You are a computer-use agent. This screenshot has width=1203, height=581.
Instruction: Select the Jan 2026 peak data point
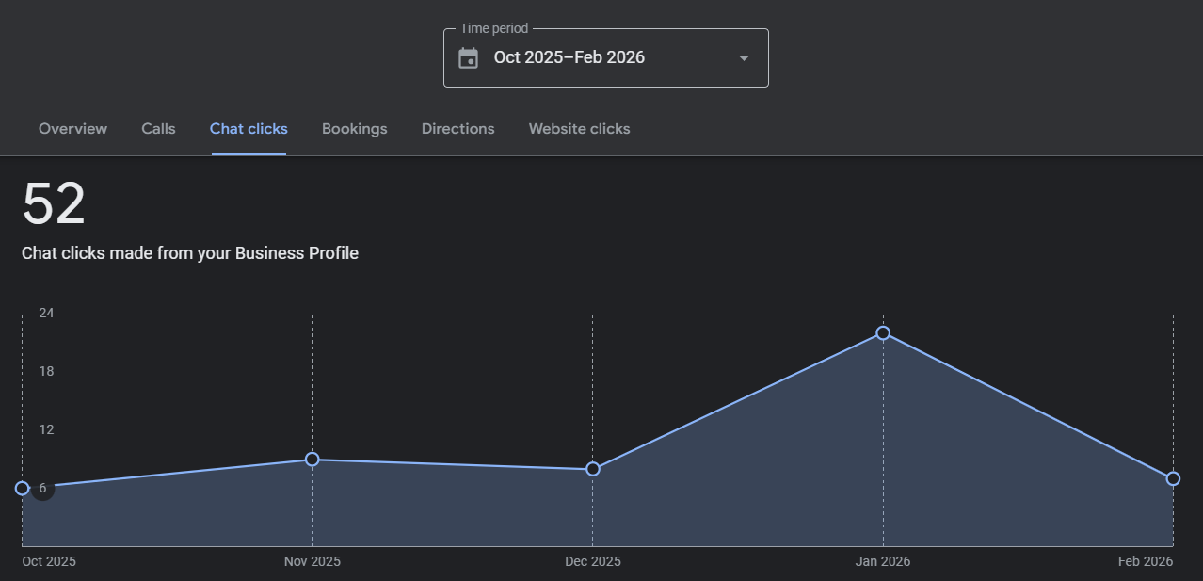883,333
